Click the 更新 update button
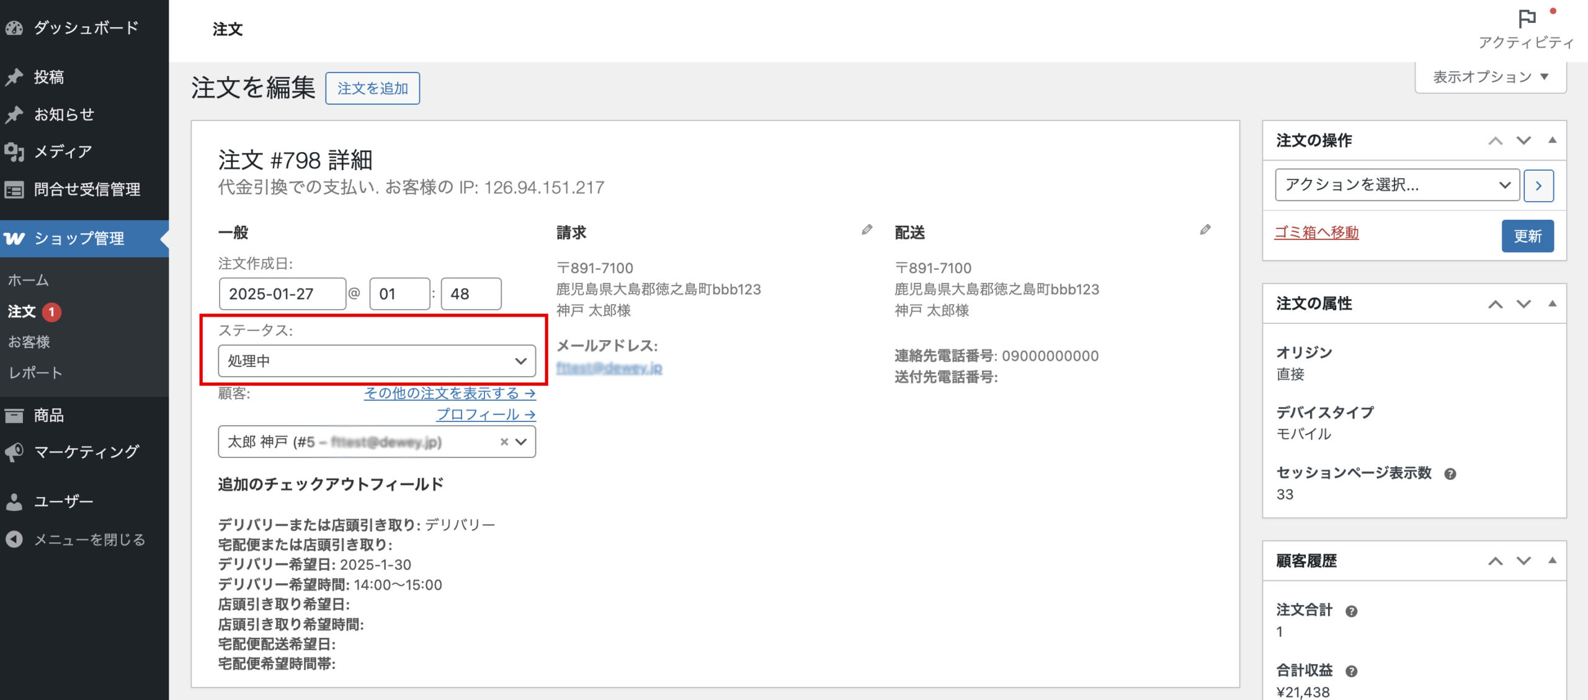The height and width of the screenshot is (700, 1588). click(1527, 236)
